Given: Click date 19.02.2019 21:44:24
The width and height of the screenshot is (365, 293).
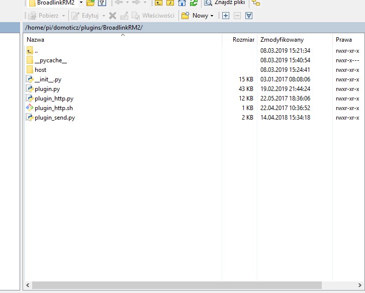Looking at the screenshot, I should (285, 89).
